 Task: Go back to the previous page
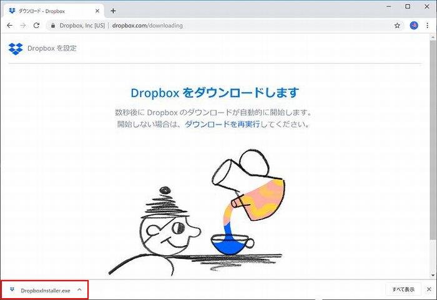10,26
